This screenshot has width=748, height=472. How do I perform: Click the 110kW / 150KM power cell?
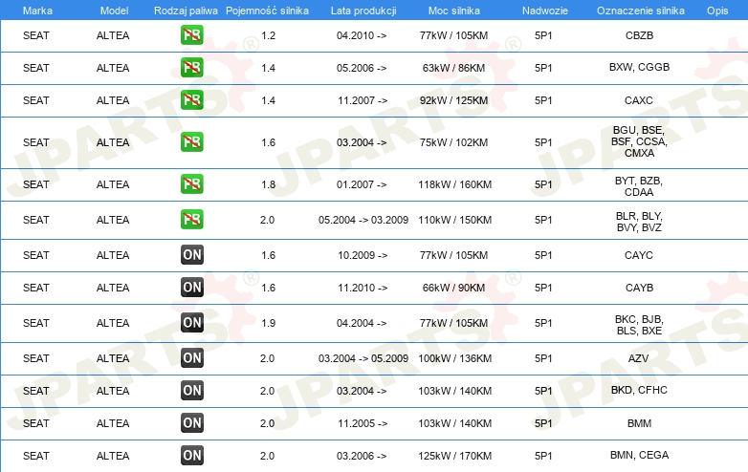[454, 220]
